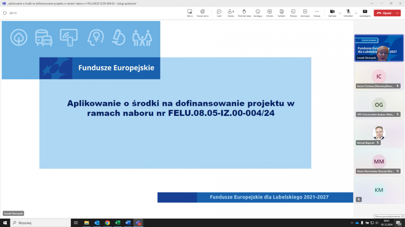
Task: Click the Fundusze Europejskie header text
Action: pos(116,68)
